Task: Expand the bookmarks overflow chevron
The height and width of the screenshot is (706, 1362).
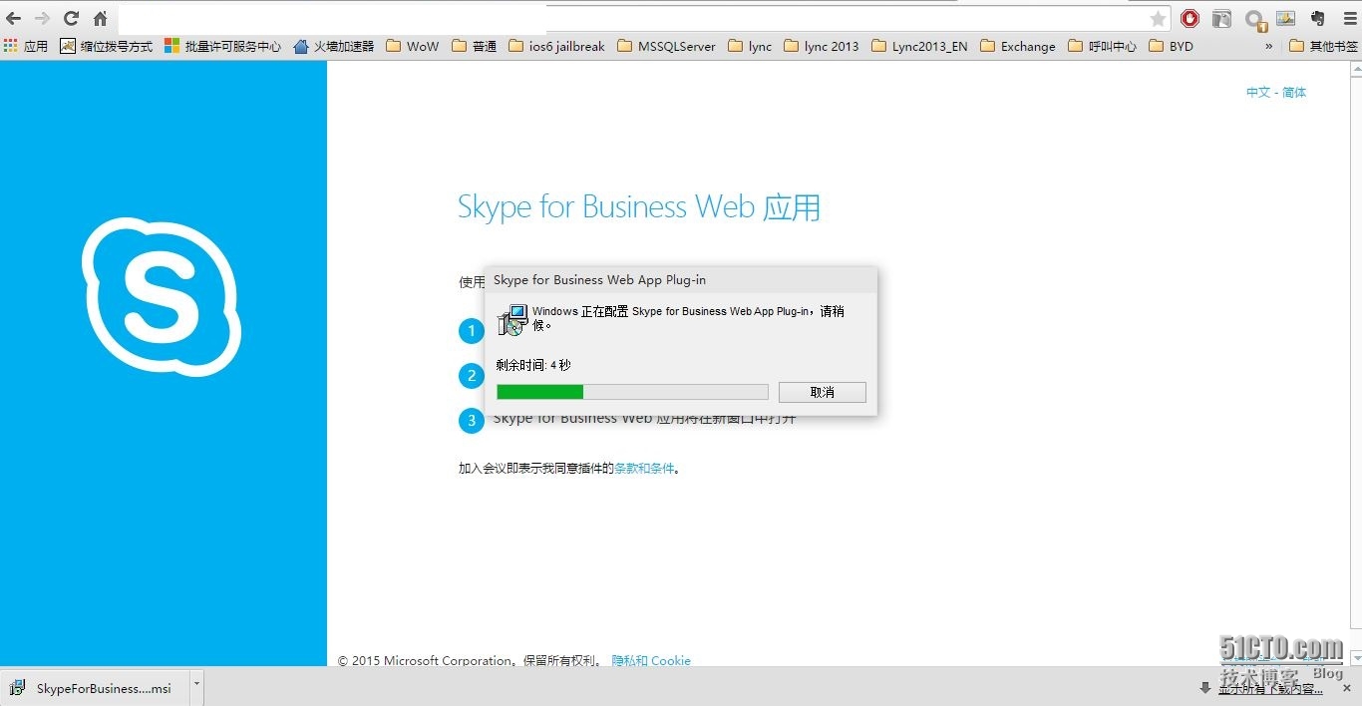Action: (x=1269, y=46)
